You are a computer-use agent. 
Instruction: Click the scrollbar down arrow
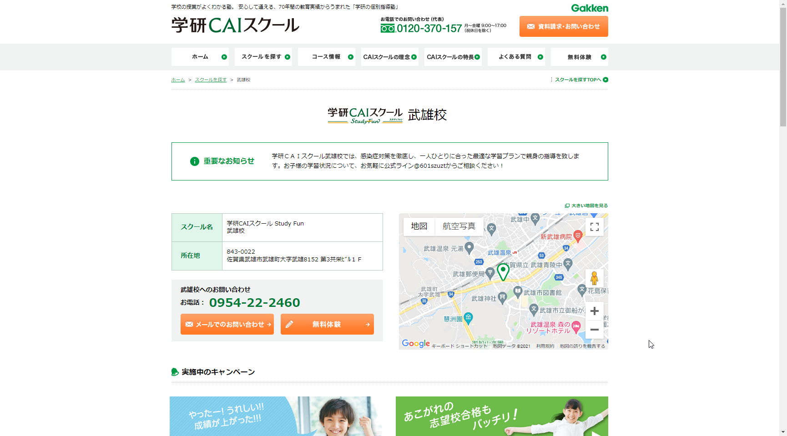[x=783, y=432]
